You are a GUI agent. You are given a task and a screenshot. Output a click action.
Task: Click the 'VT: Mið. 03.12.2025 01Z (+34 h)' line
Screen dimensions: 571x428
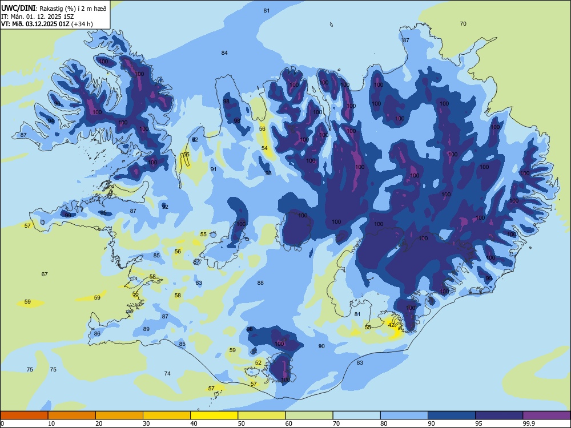[47, 24]
